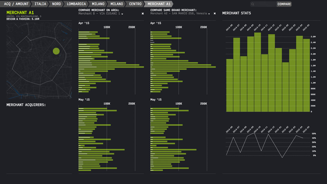The image size is (327, 184).
Task: Remove the Merchant B area comparison
Action: (143, 14)
